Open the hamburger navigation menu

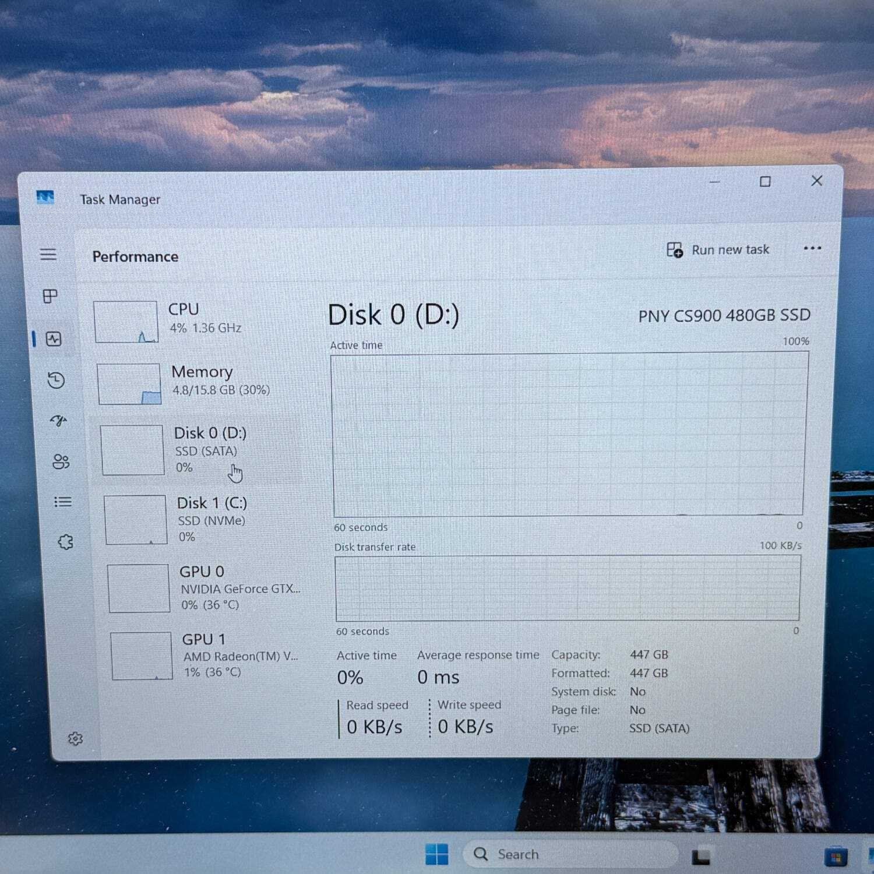coord(48,254)
